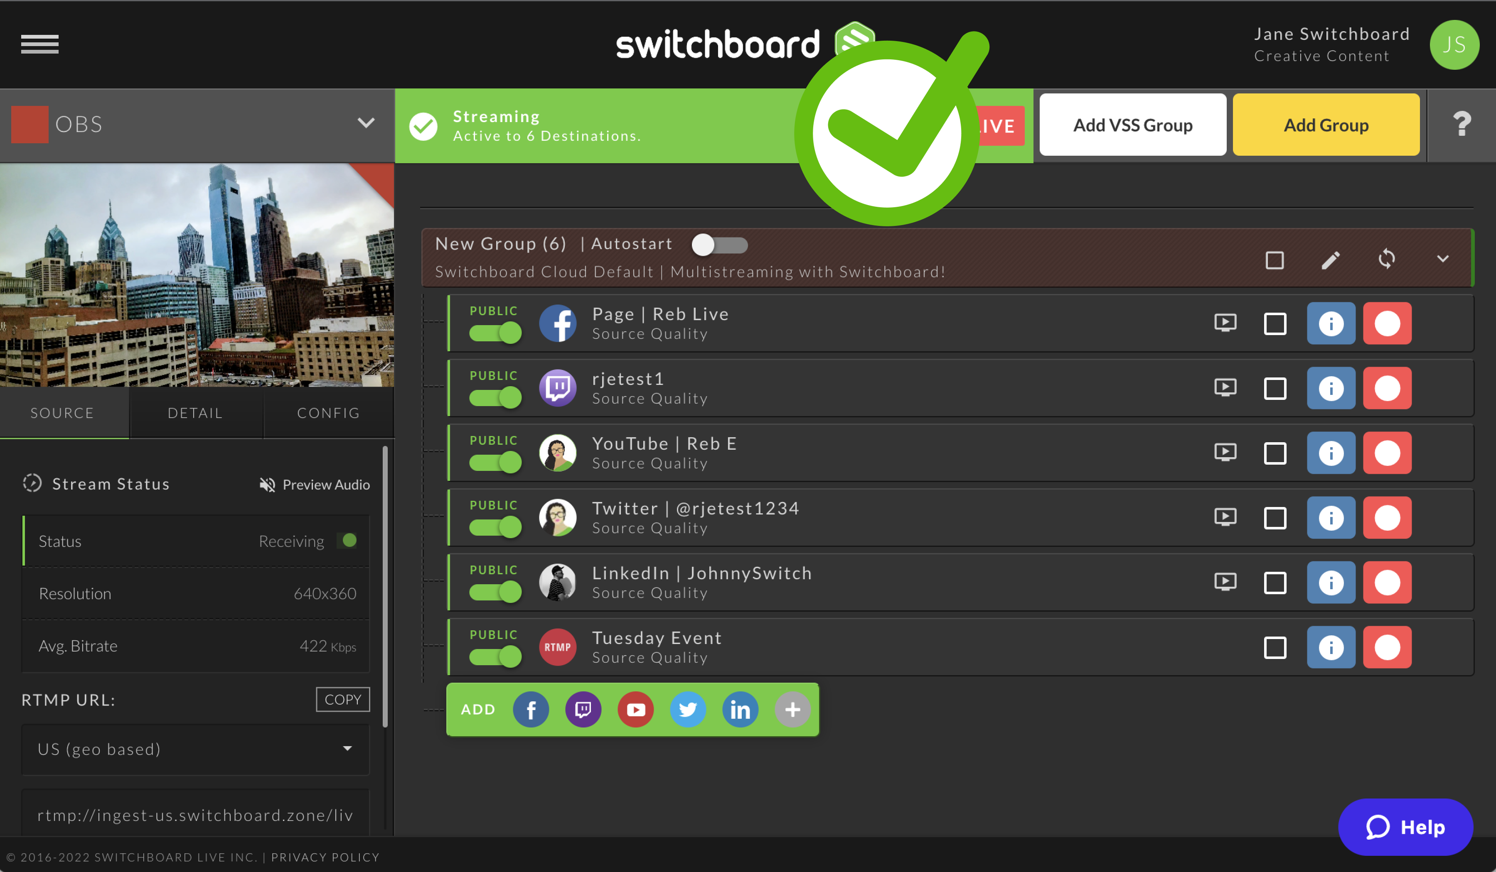
Task: Click preview icon for Page | Reb Live
Action: (x=1225, y=323)
